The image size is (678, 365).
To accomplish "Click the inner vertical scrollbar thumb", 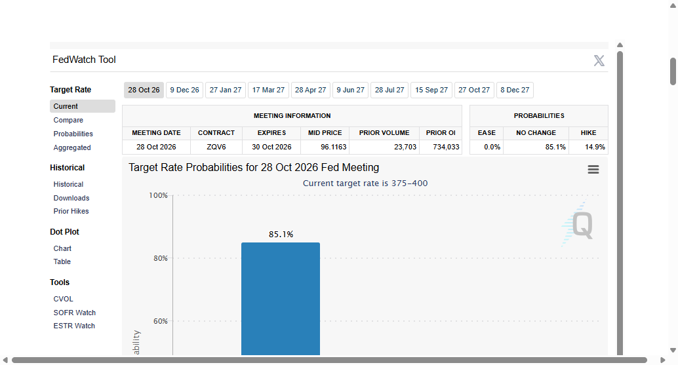I will [620, 203].
